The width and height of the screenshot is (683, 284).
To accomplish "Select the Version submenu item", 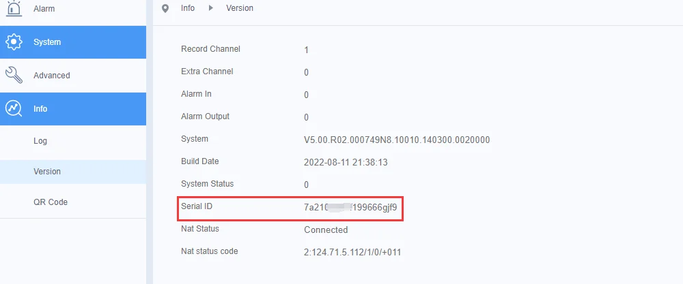I will pyautogui.click(x=73, y=172).
